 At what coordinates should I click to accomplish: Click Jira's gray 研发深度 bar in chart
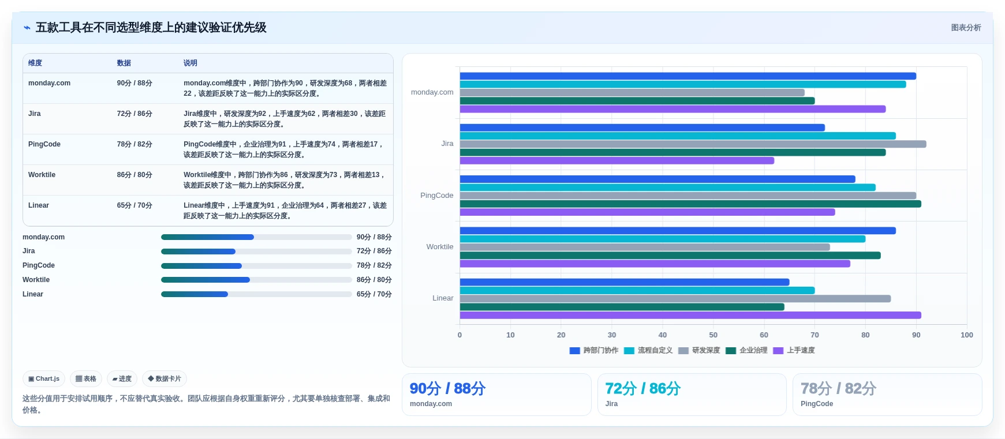click(x=693, y=144)
